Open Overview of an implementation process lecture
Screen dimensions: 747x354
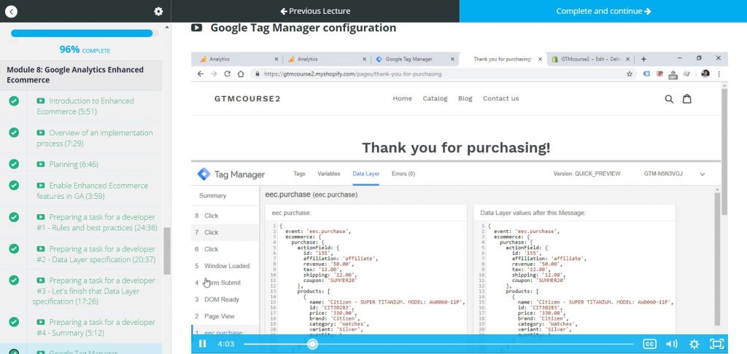(x=95, y=138)
